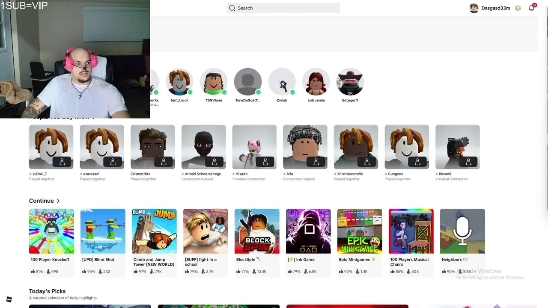548x308 pixels.
Task: Click the CrismetNita username text
Action: click(x=140, y=174)
